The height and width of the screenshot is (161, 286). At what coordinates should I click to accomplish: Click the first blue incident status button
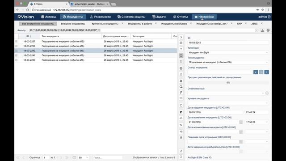(x=256, y=72)
